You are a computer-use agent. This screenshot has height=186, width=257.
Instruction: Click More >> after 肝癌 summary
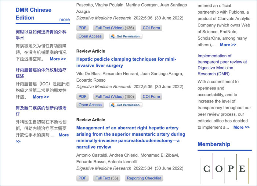pos(41,97)
